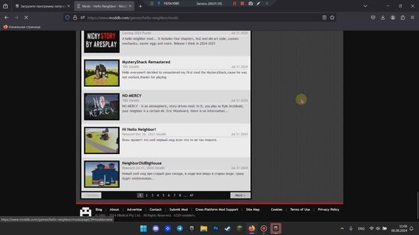This screenshot has width=419, height=235.
Task: Open the 'Privacy Policy' footer link
Action: tap(328, 210)
